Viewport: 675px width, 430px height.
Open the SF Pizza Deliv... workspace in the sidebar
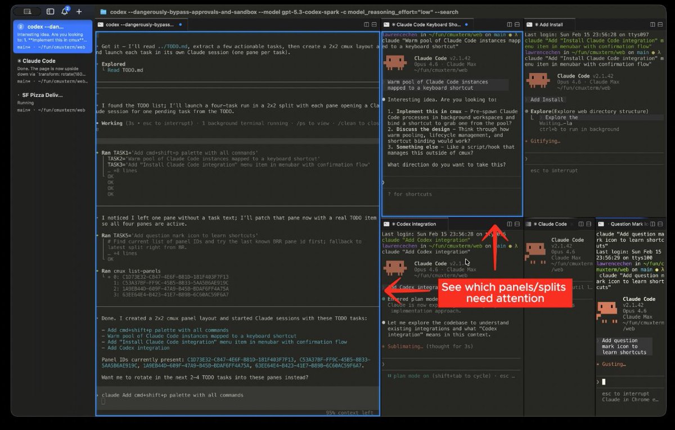click(52, 103)
